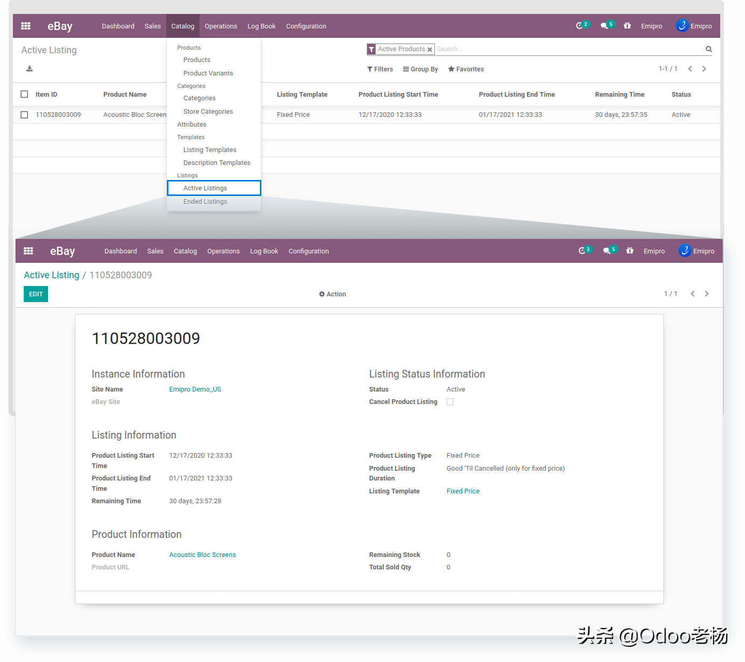Image resolution: width=745 pixels, height=662 pixels.
Task: Open Dashboard in lower navbar
Action: click(x=121, y=251)
